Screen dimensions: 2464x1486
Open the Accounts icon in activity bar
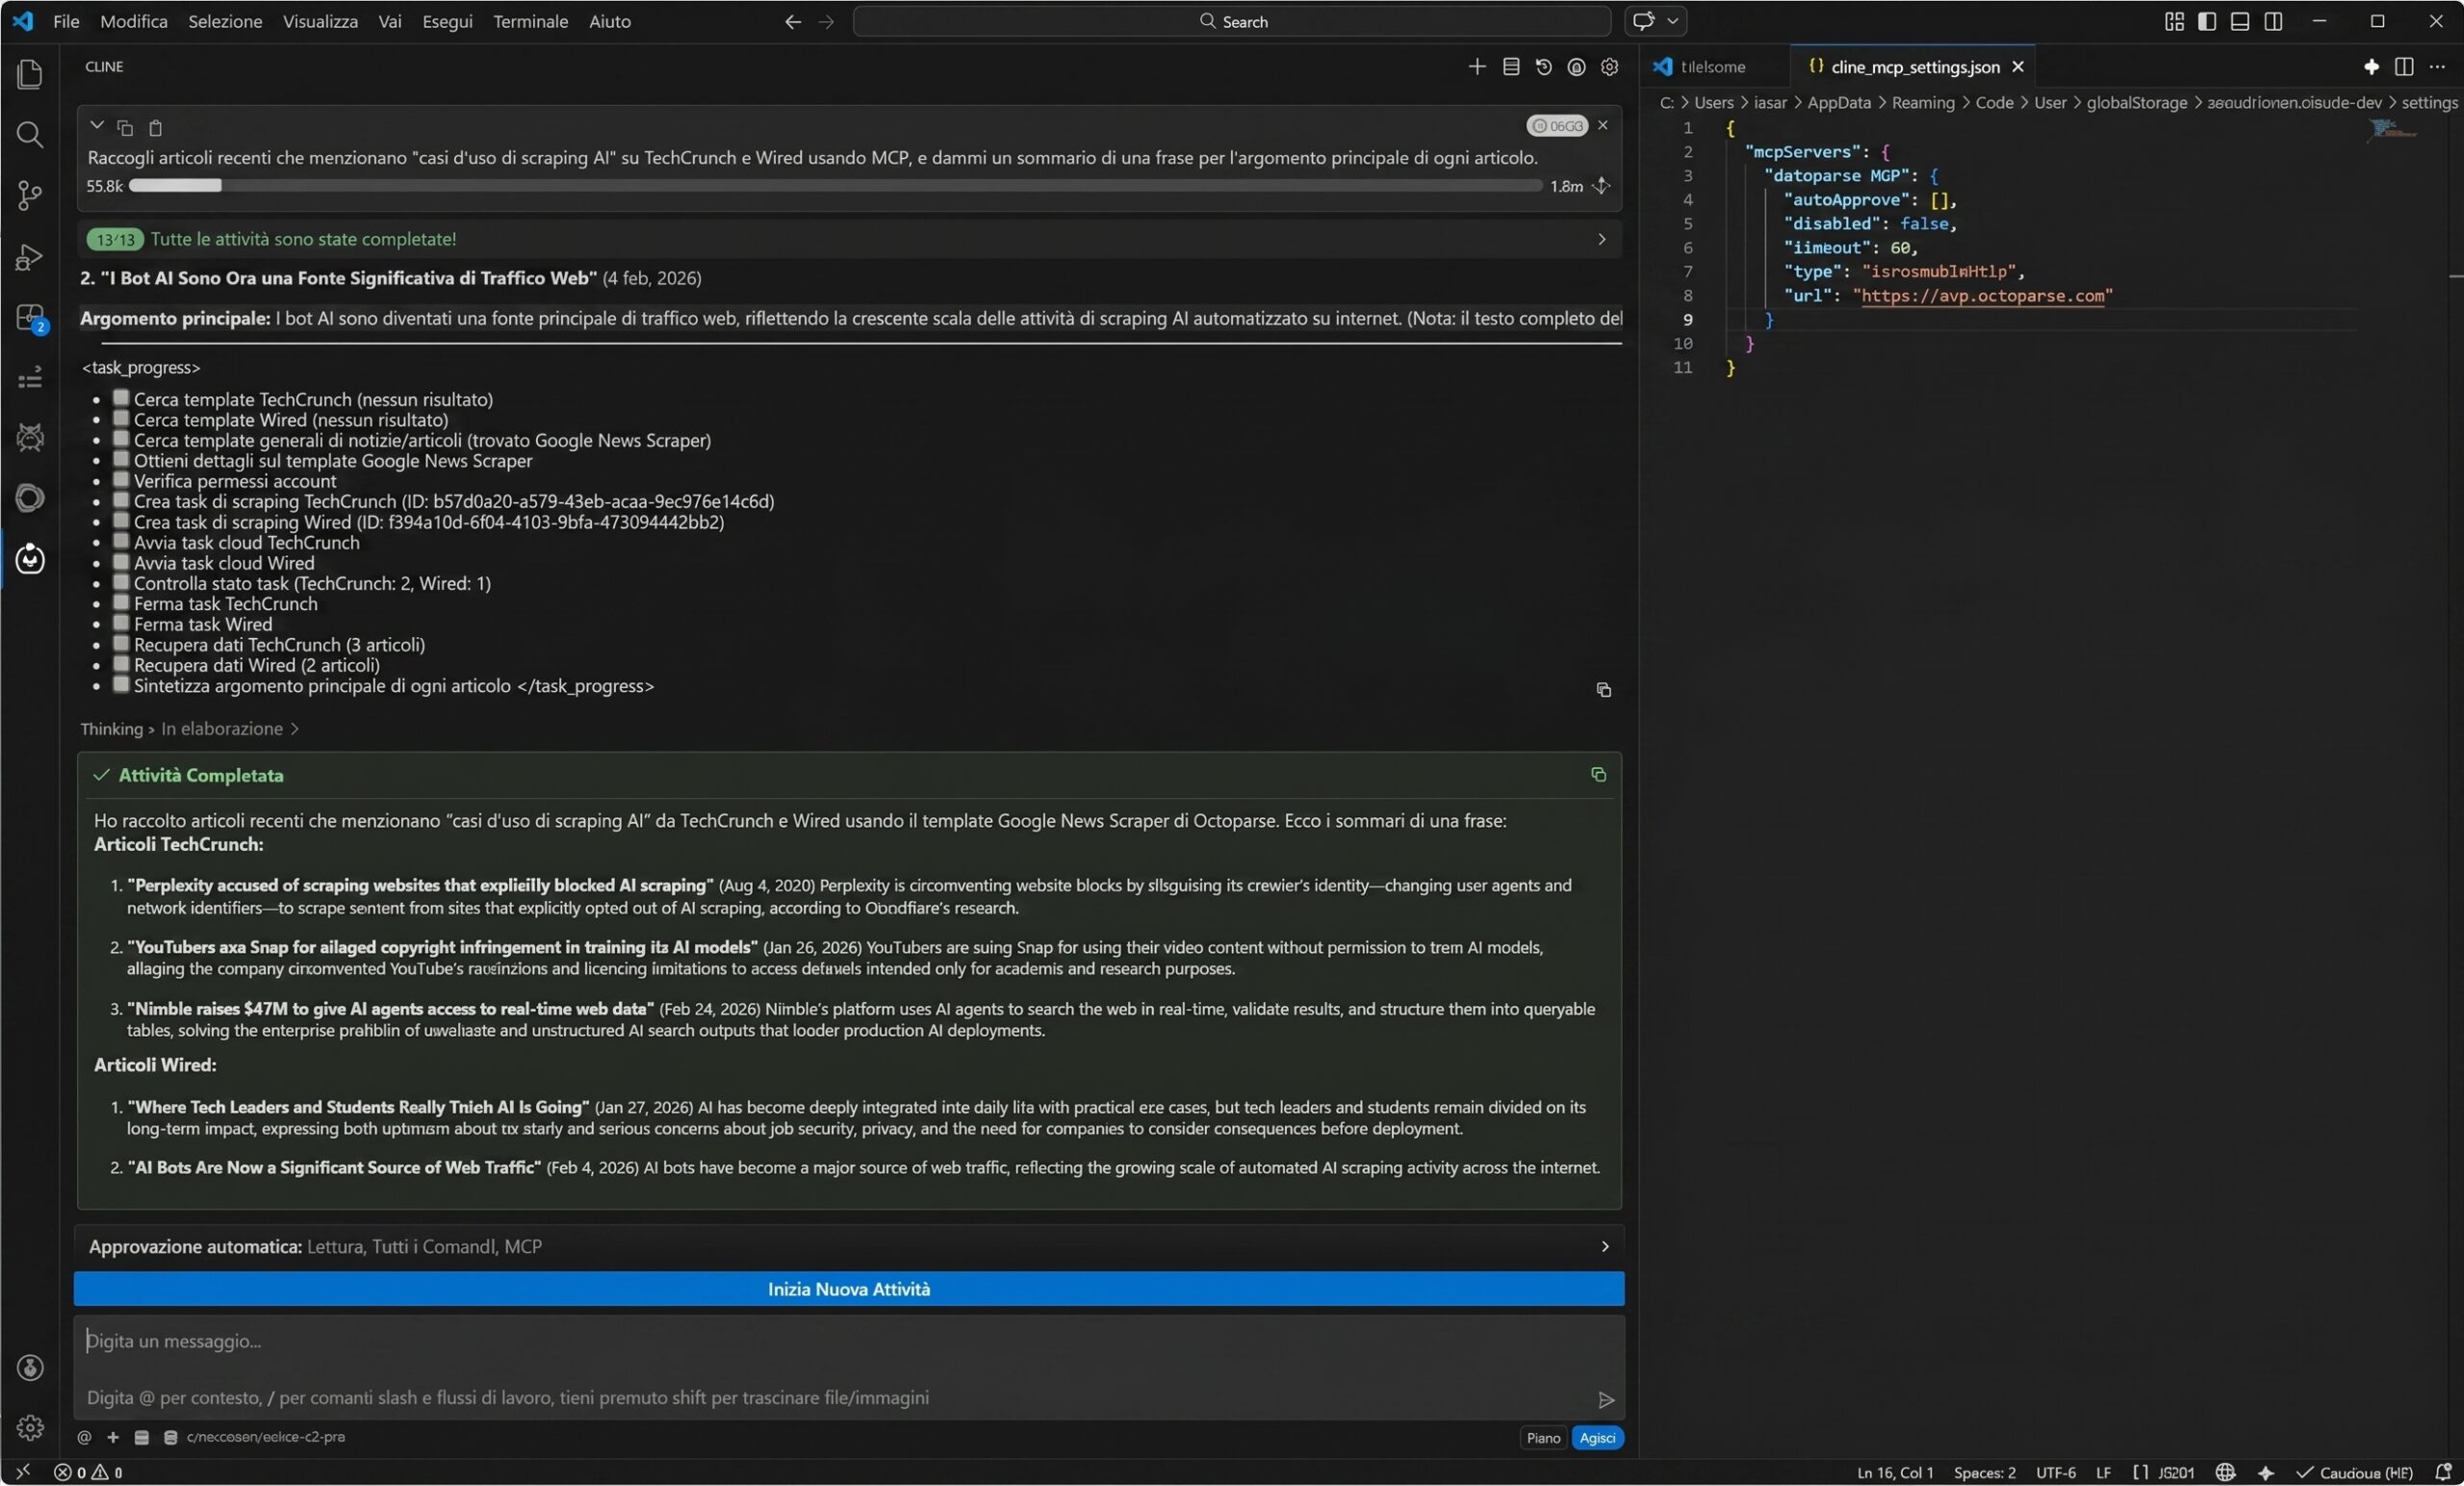(30, 1367)
